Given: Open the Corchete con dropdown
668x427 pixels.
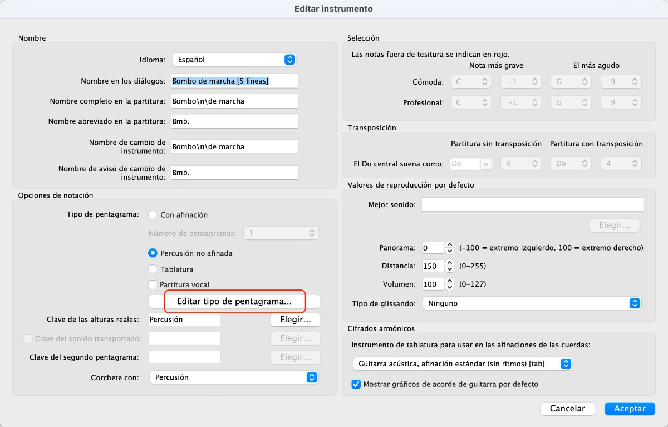Looking at the screenshot, I should pyautogui.click(x=234, y=377).
